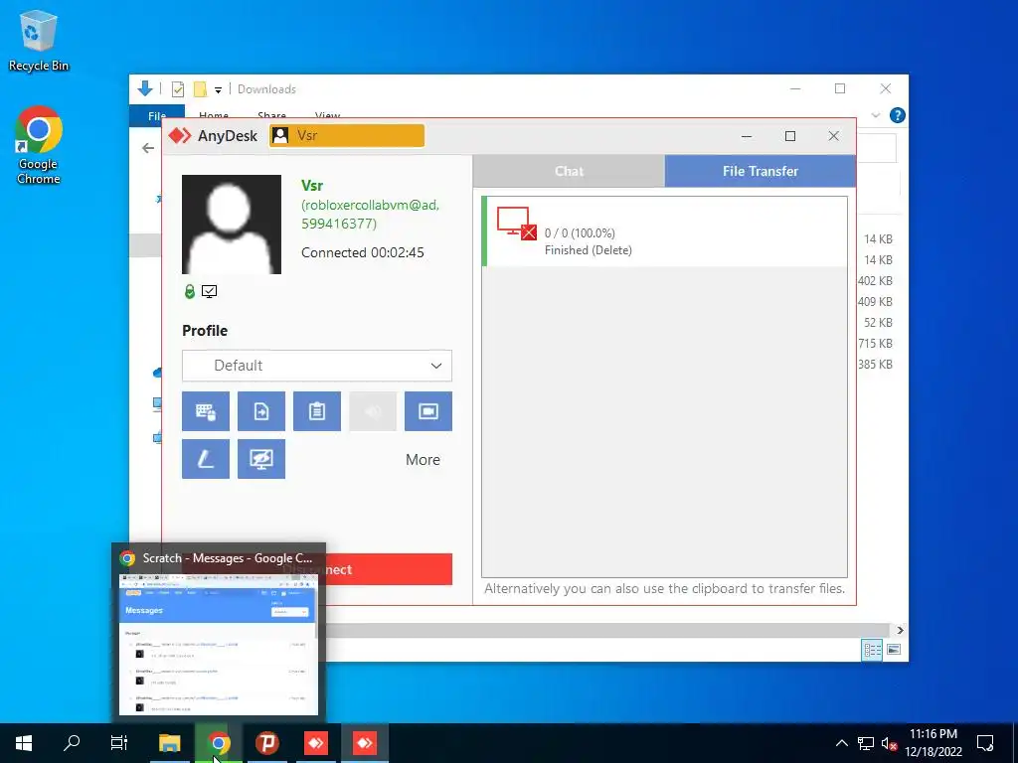
Task: Click Connected 00:02:45 timer text
Action: coord(362,252)
